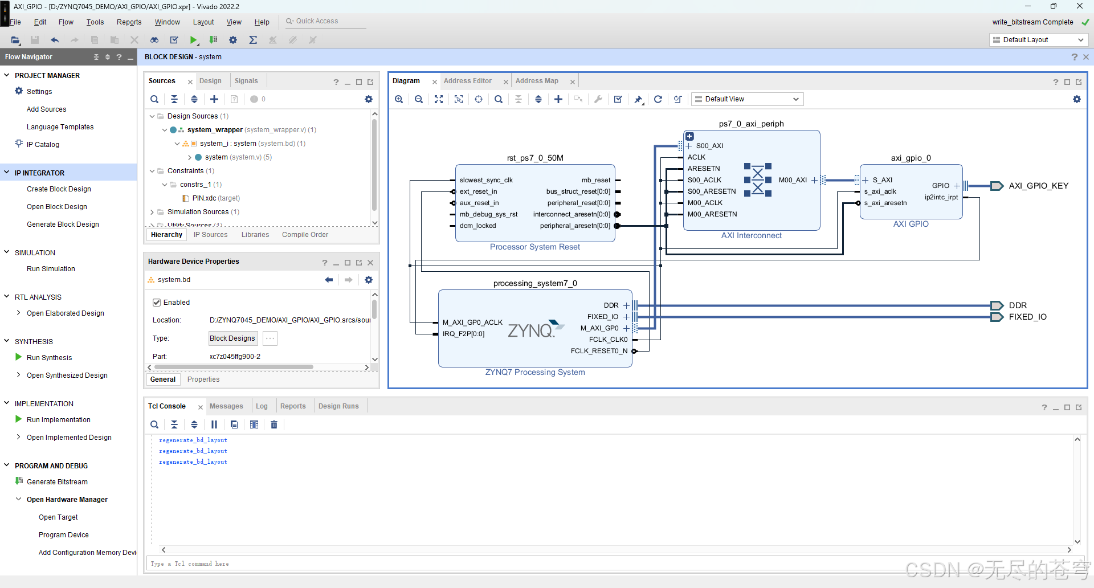Expand the ps7_0_axi_periph block plus icon

point(689,136)
